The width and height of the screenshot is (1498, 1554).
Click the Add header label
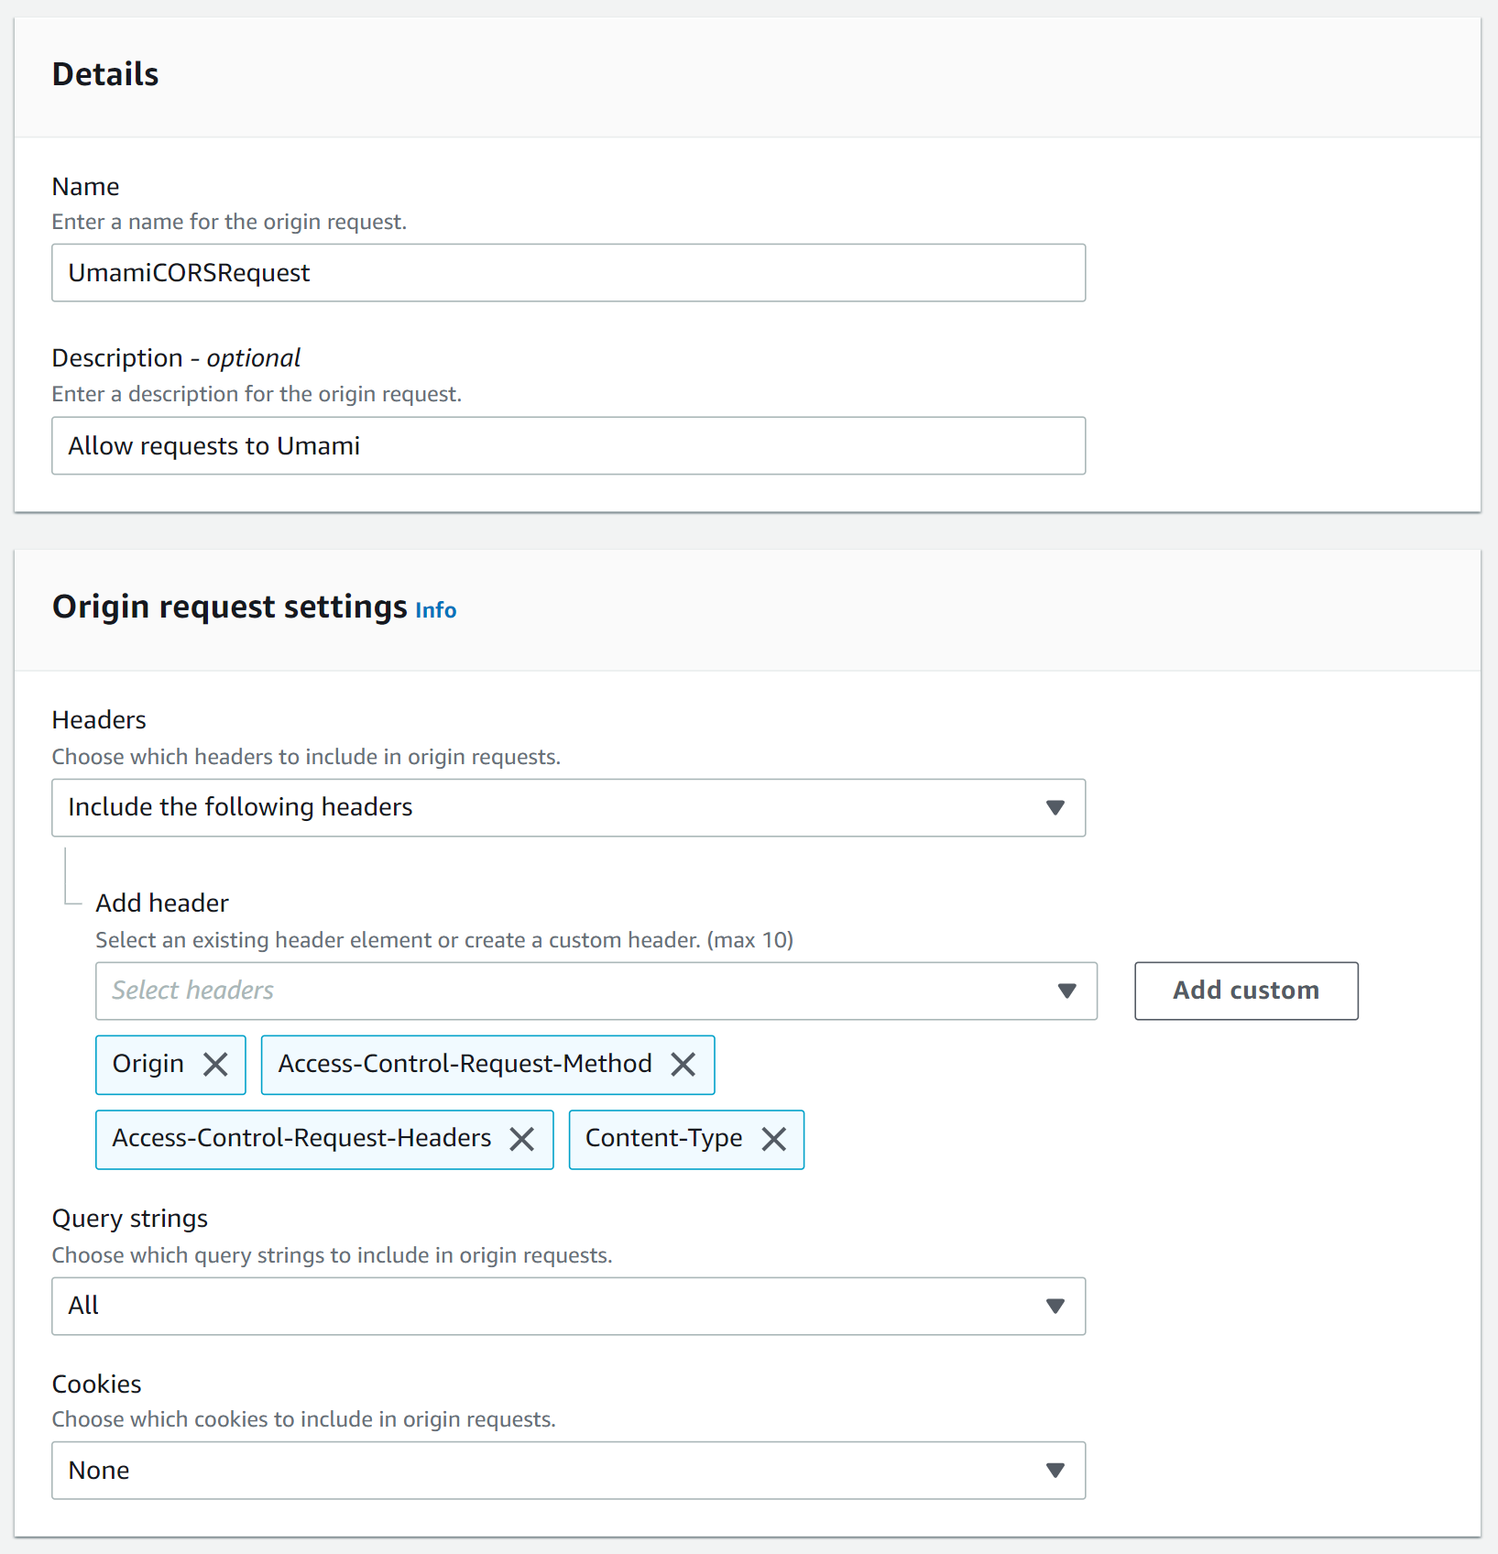[162, 903]
